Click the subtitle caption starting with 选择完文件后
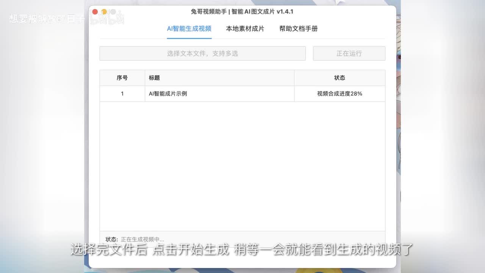 click(x=242, y=250)
